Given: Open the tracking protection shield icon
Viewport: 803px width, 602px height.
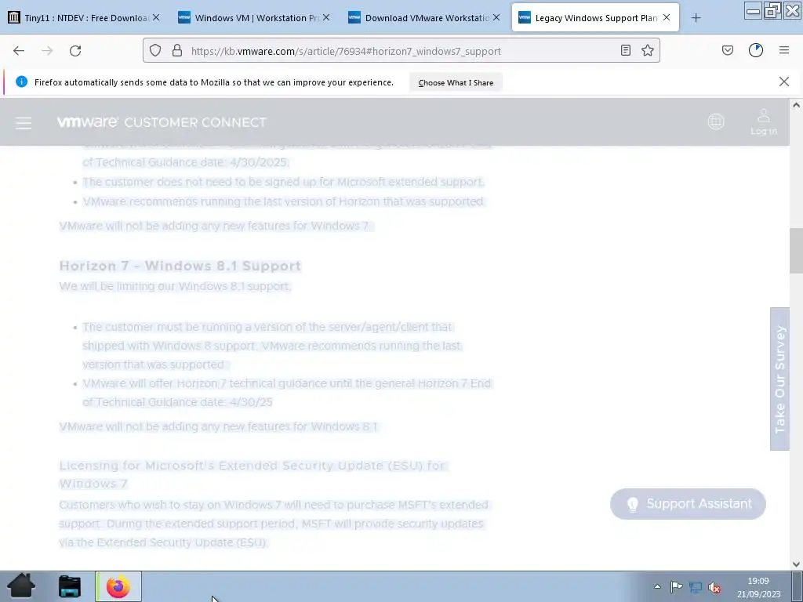Looking at the screenshot, I should (x=155, y=51).
